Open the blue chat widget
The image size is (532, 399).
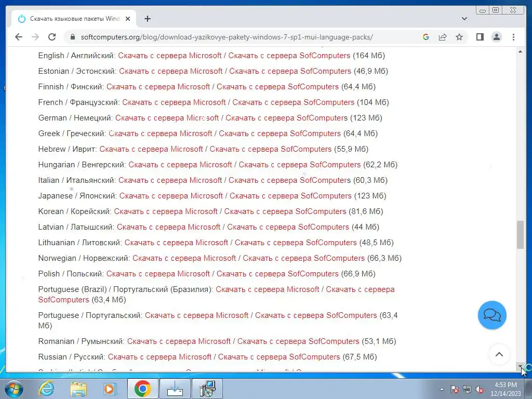(x=492, y=315)
